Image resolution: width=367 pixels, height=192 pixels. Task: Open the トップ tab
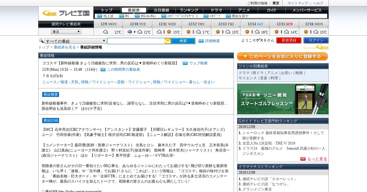coord(107,10)
